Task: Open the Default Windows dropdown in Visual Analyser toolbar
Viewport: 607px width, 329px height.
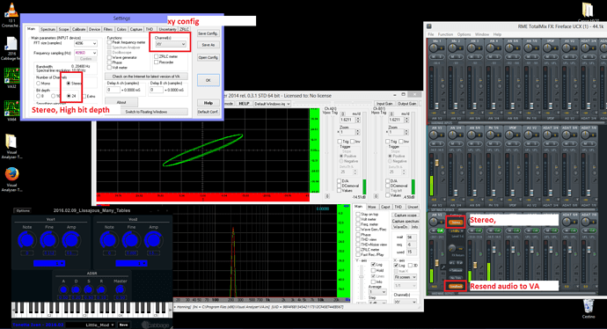Action: coord(272,104)
